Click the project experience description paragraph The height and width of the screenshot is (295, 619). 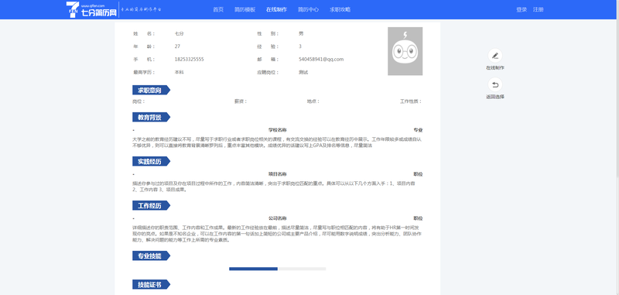point(274,187)
